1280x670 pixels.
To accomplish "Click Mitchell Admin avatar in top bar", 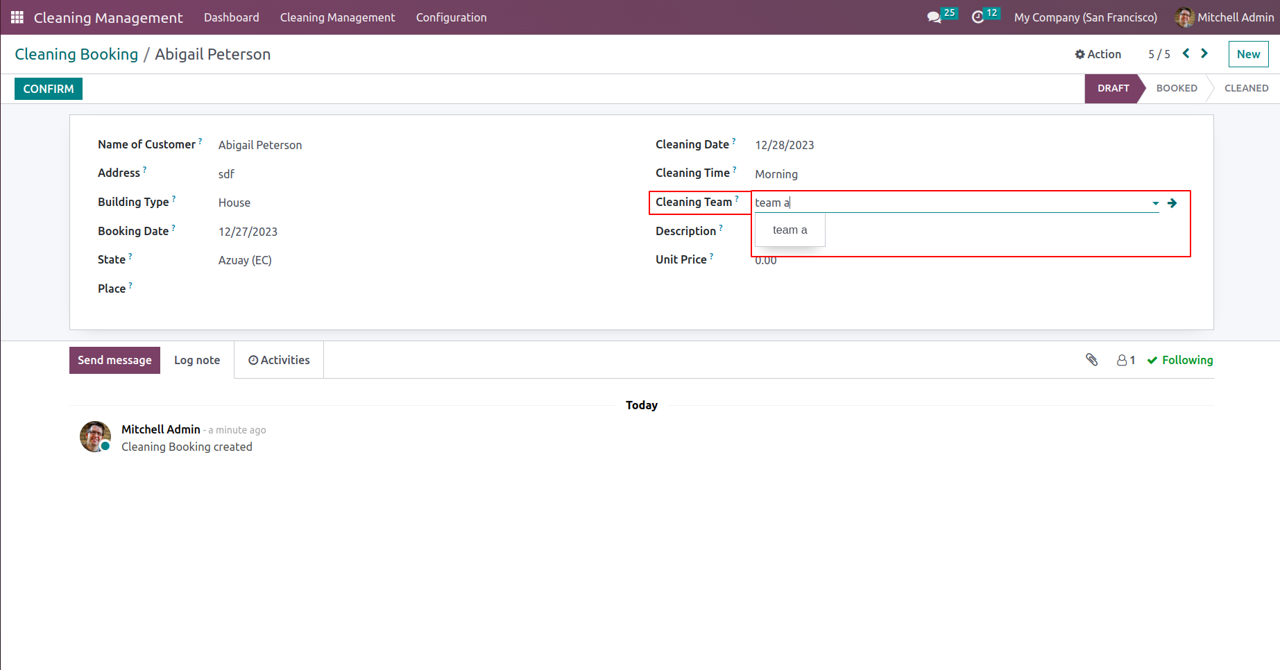I will click(1184, 17).
